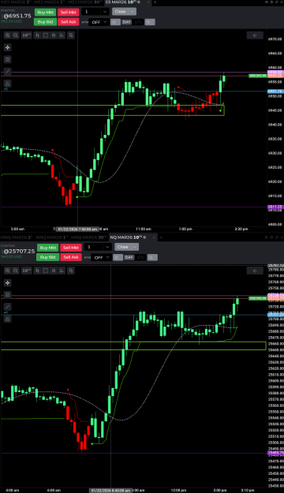Open the ES chart bar style icon
Image resolution: width=284 pixels, height=493 pixels.
37,35
